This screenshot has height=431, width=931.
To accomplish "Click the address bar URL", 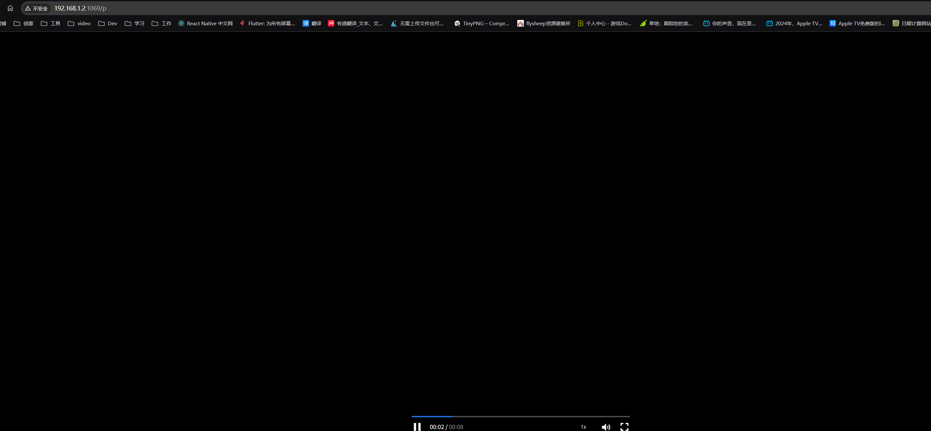I will [80, 8].
